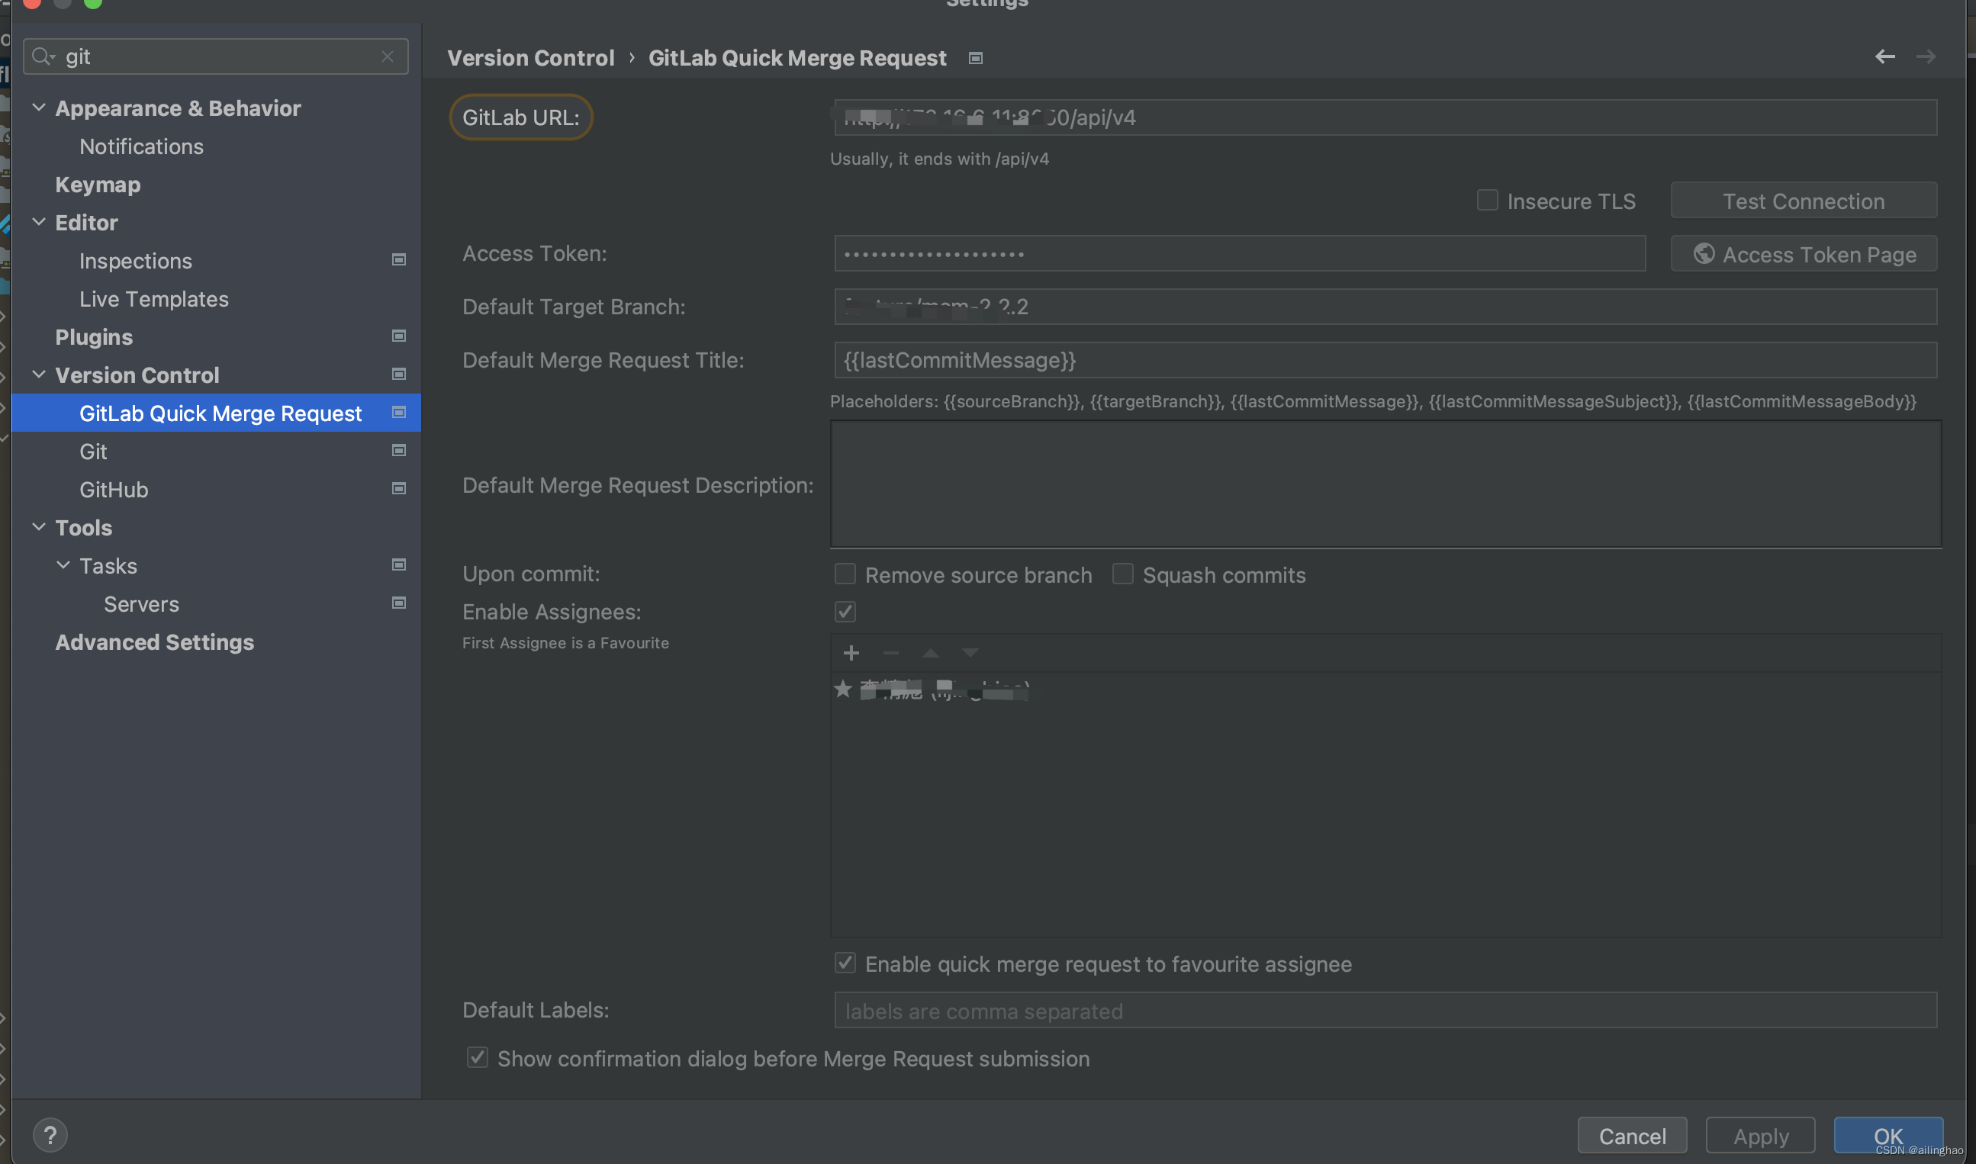The width and height of the screenshot is (1976, 1164).
Task: Open the Servers settings page
Action: point(141,604)
